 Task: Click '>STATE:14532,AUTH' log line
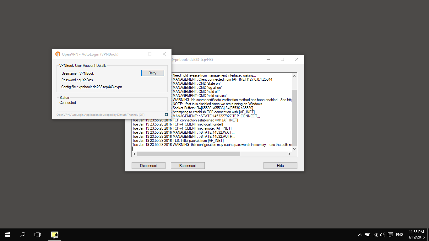tap(184, 137)
